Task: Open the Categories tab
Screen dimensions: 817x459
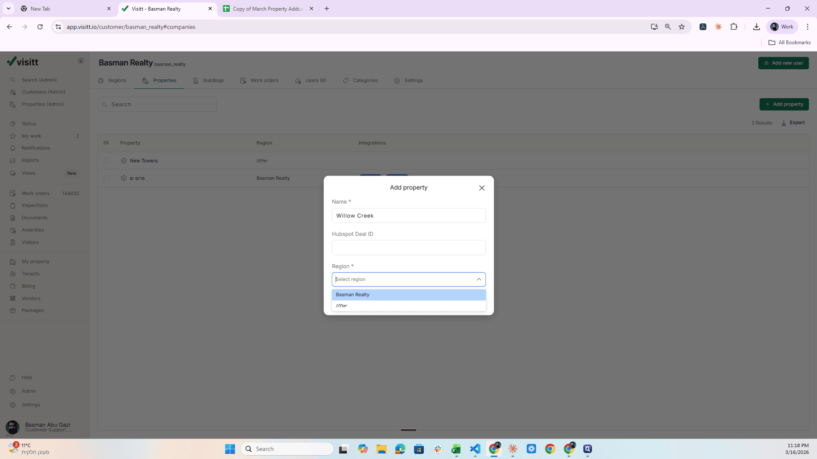Action: 360,80
